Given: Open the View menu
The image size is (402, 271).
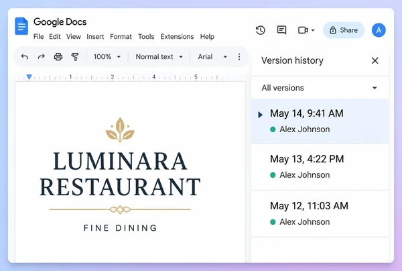Looking at the screenshot, I should point(74,37).
